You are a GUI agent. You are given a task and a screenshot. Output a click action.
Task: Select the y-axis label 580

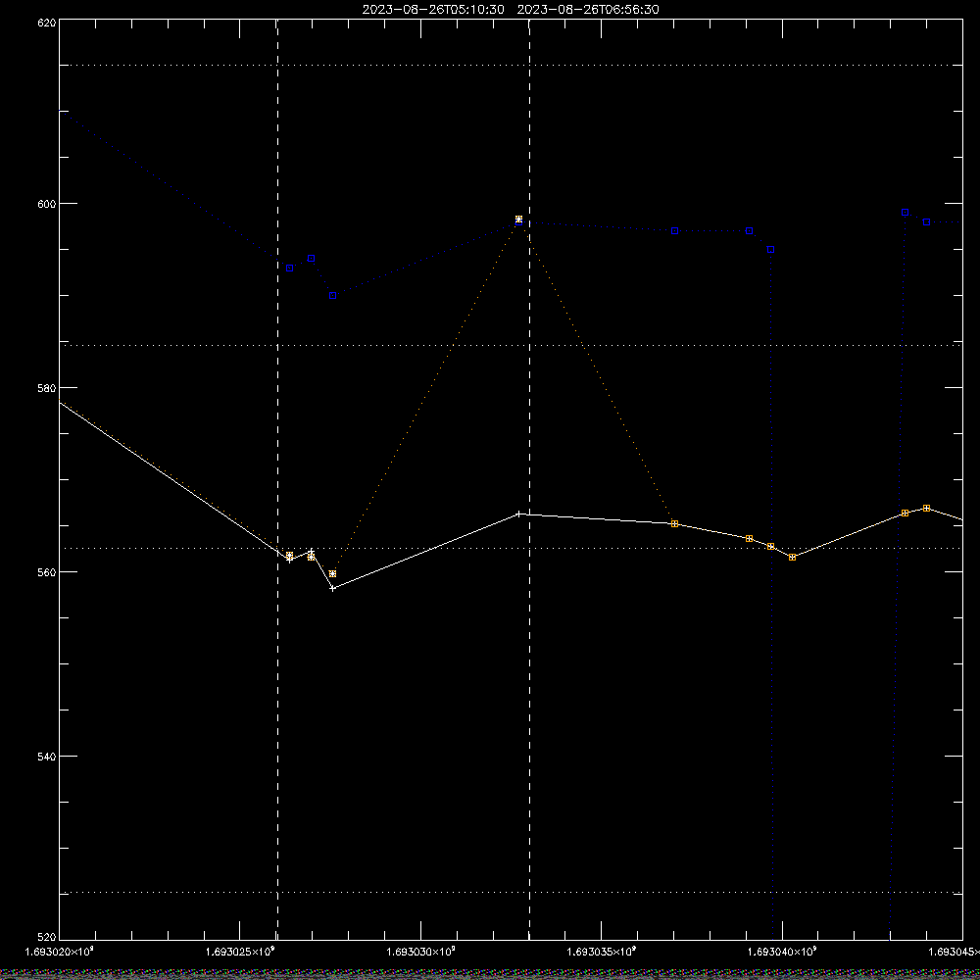pos(47,387)
